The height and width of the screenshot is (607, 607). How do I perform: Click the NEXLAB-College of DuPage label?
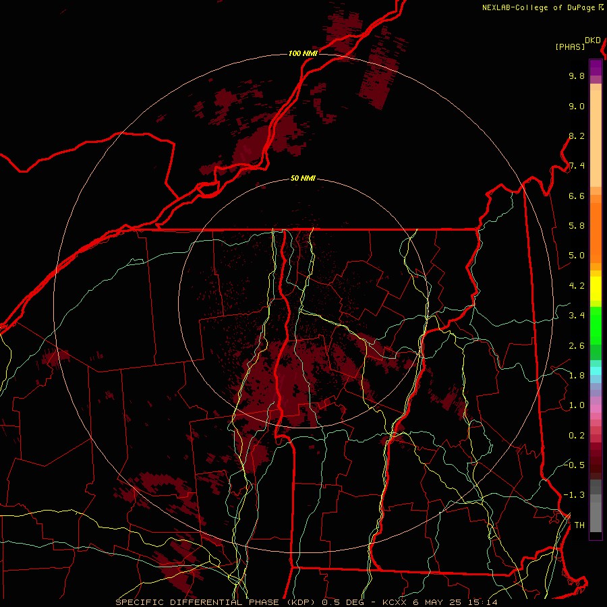tap(538, 7)
